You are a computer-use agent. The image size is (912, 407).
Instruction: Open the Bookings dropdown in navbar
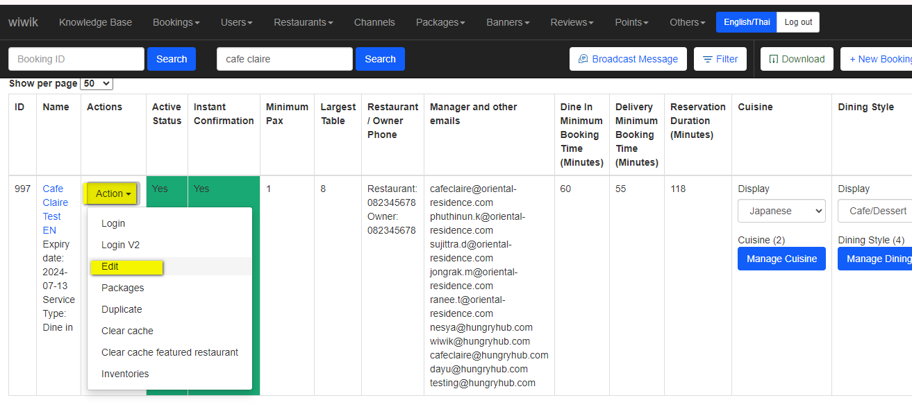pyautogui.click(x=176, y=22)
